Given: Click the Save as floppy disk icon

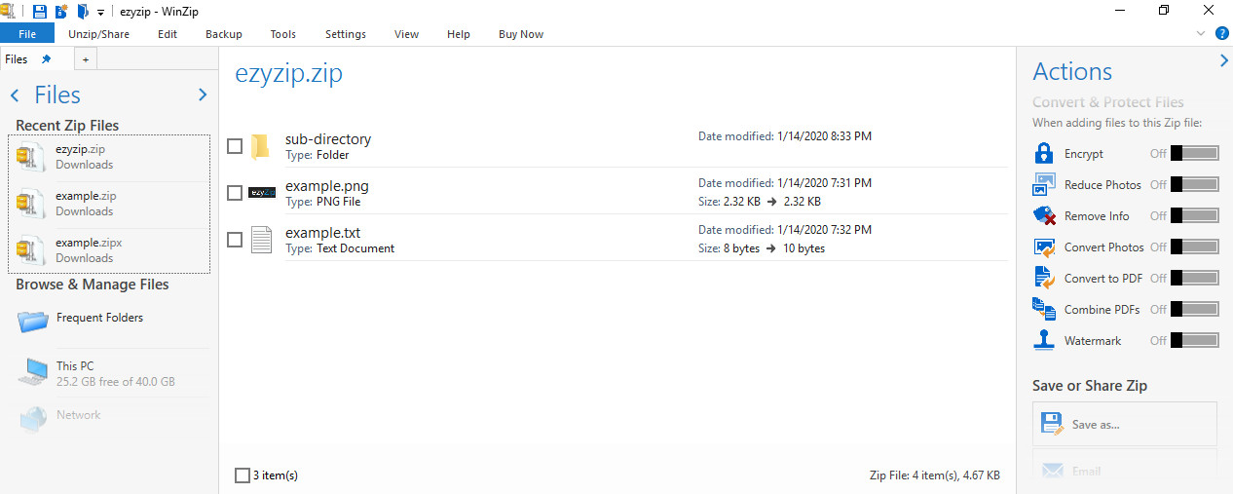Looking at the screenshot, I should (x=1052, y=424).
